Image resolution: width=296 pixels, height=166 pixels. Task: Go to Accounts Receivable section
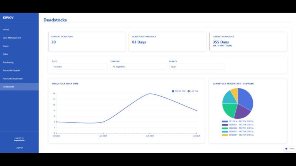[x=13, y=79]
